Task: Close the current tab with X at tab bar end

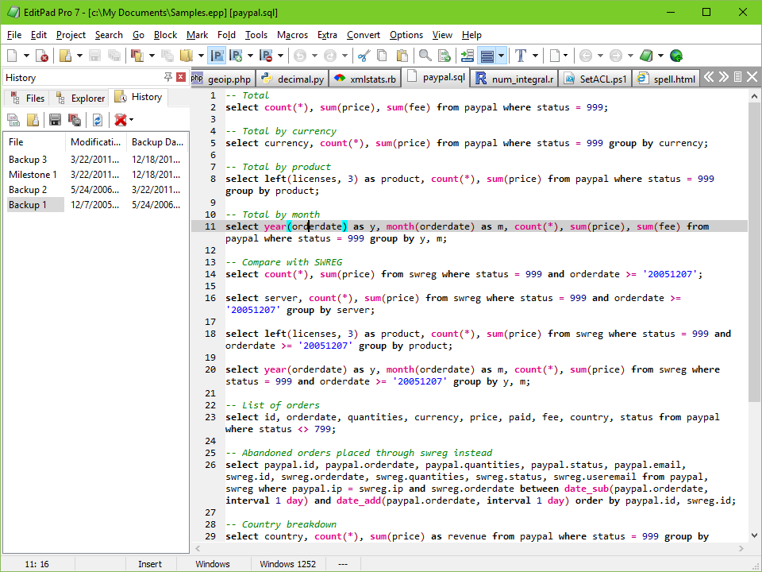Action: point(752,77)
